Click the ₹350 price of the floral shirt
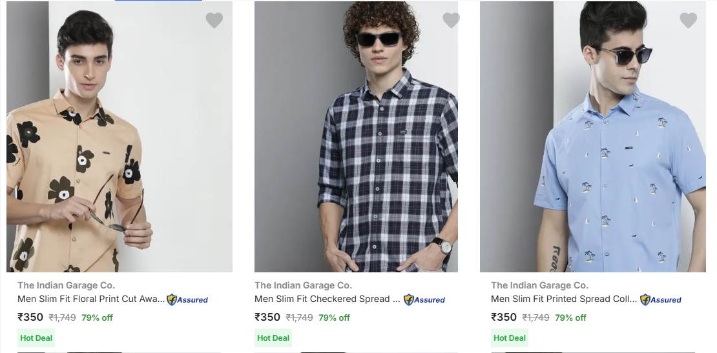This screenshot has width=717, height=353. click(30, 317)
